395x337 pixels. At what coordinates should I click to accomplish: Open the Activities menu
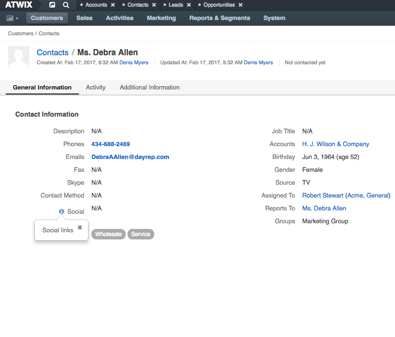point(119,18)
